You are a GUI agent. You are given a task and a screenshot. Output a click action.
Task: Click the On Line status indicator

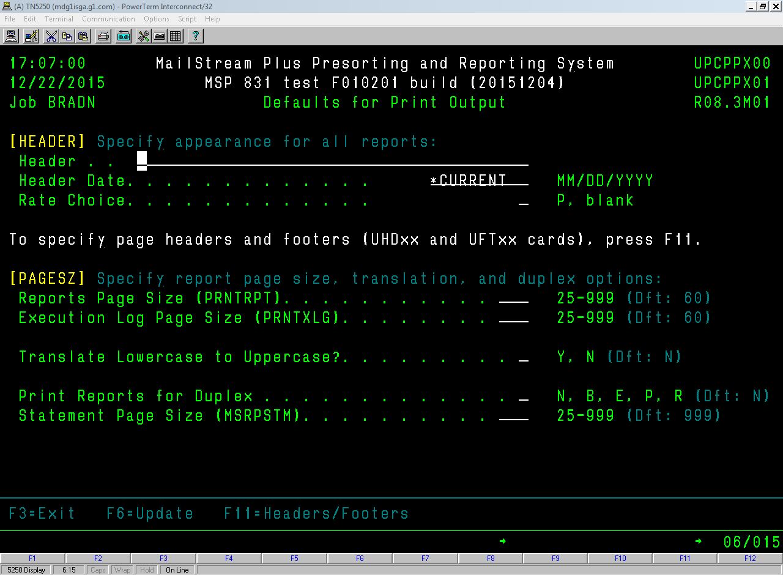tap(176, 569)
